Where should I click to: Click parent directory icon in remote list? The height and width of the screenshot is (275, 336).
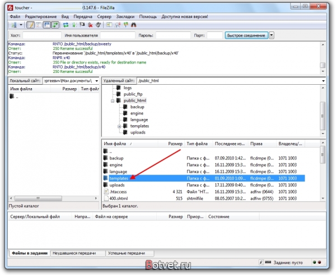(105, 152)
